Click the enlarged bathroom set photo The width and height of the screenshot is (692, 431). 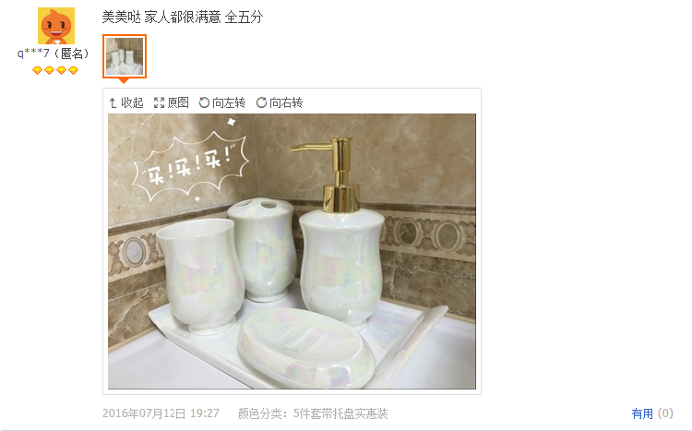coord(292,251)
